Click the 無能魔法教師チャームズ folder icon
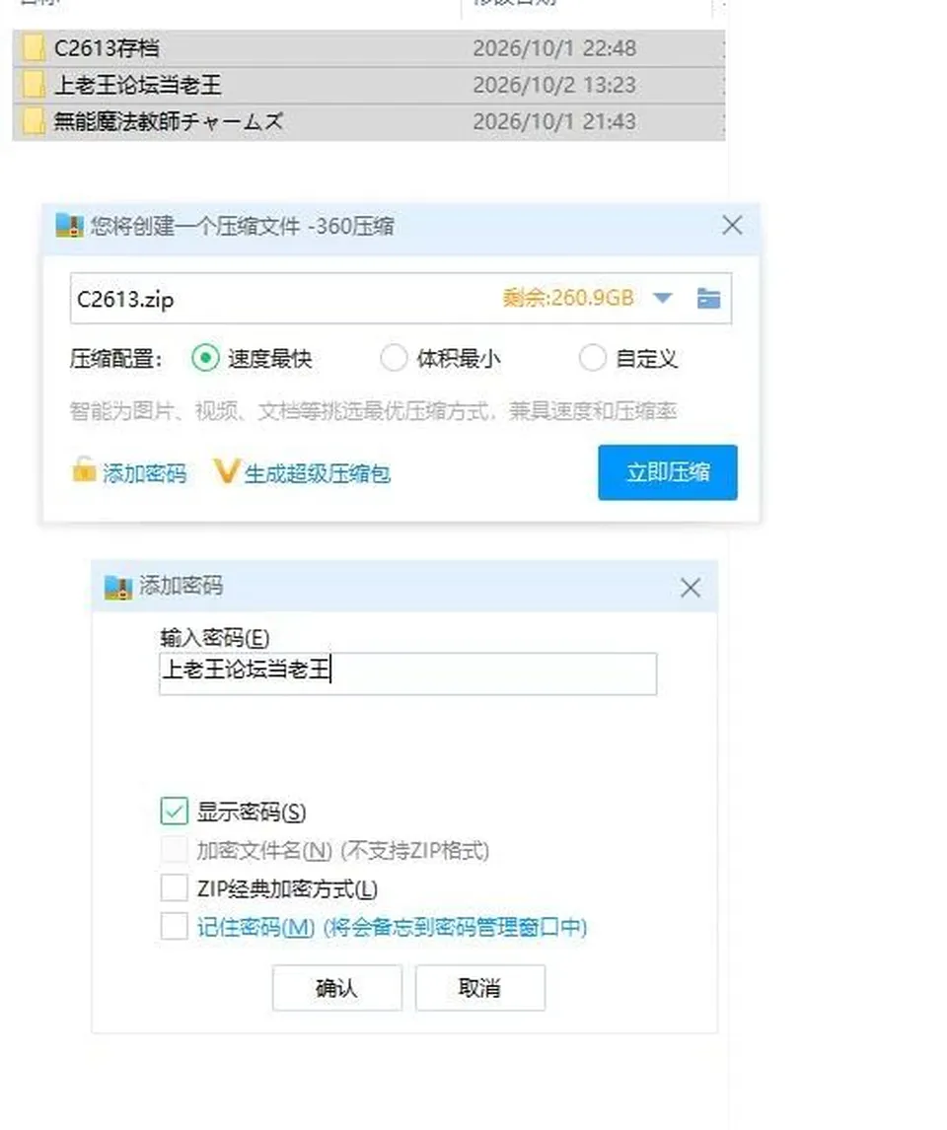Image resolution: width=947 pixels, height=1130 pixels. pos(34,121)
